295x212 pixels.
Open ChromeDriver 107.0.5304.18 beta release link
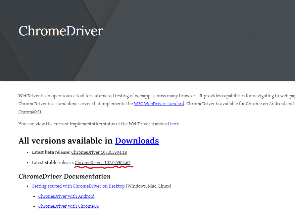(99, 152)
